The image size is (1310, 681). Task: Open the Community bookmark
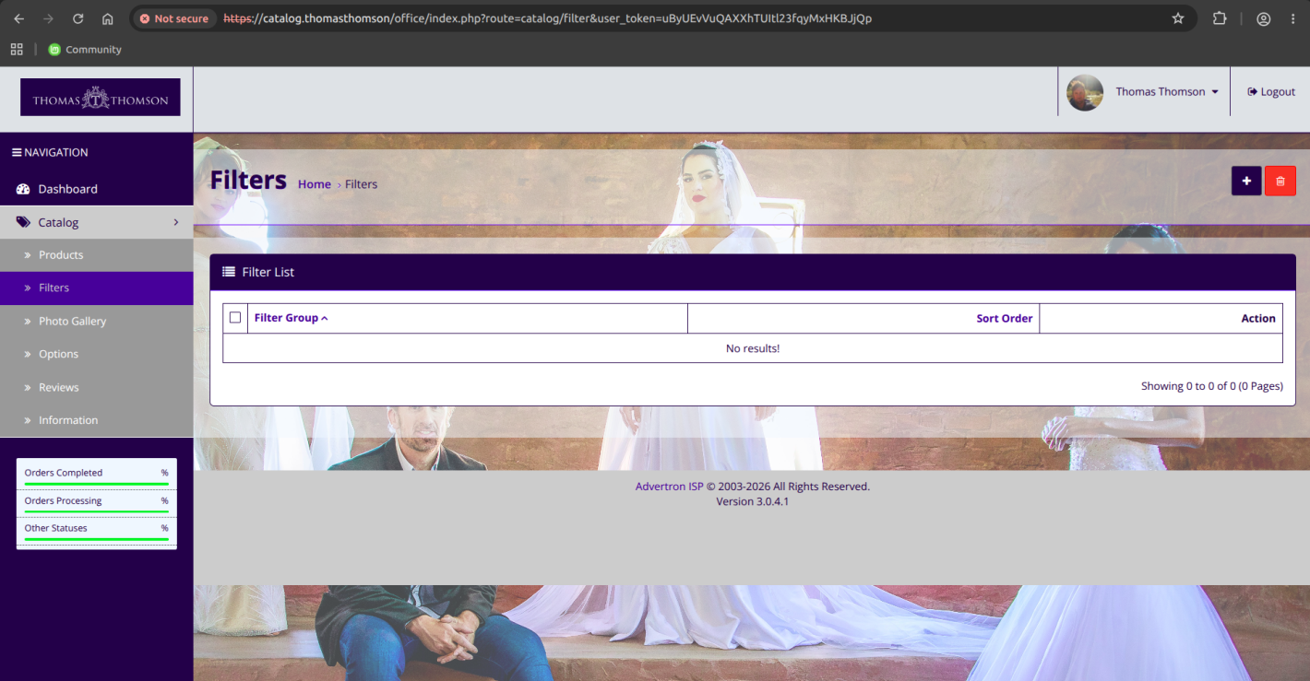(85, 50)
